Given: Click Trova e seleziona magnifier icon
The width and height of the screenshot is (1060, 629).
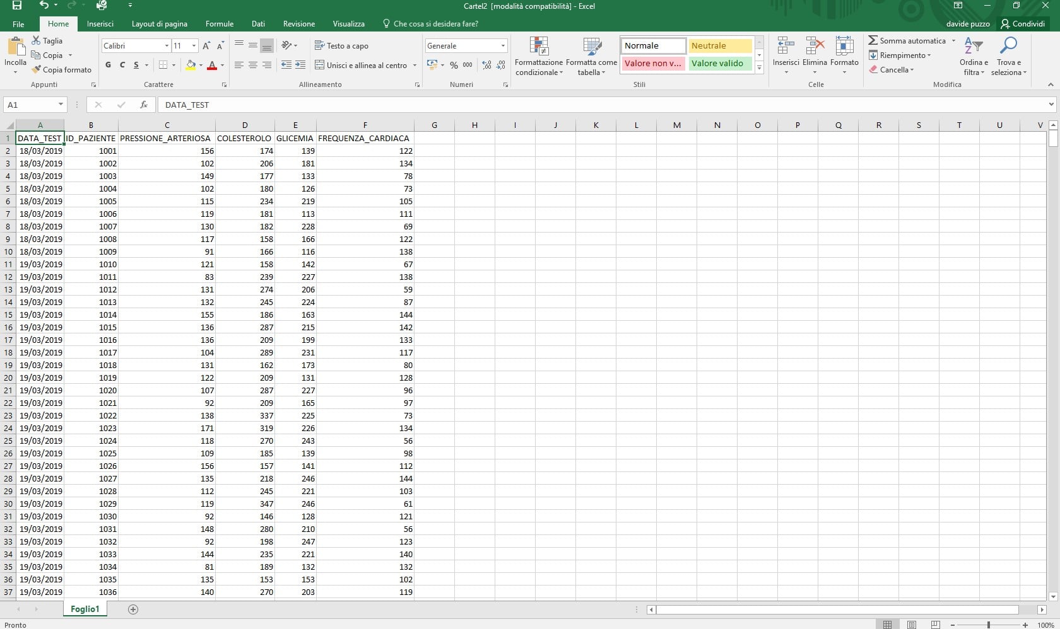Looking at the screenshot, I should coord(1009,46).
